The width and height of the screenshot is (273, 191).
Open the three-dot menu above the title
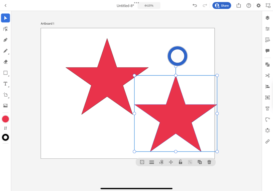point(136,3)
